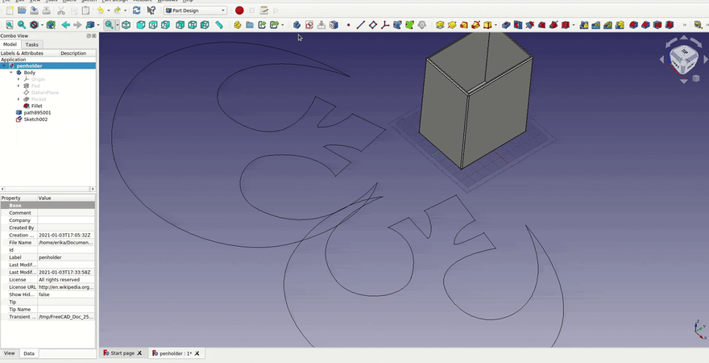
Task: Switch to the View property tab
Action: click(9, 353)
